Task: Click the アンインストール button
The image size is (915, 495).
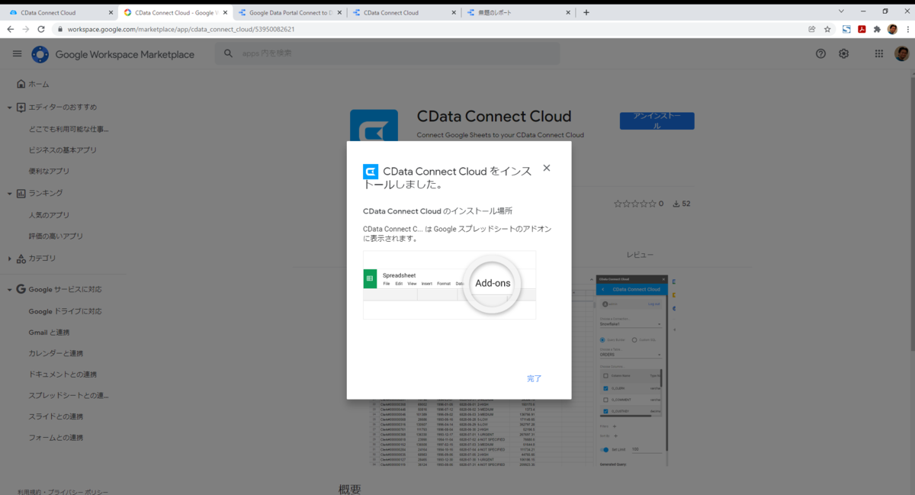Action: [657, 121]
